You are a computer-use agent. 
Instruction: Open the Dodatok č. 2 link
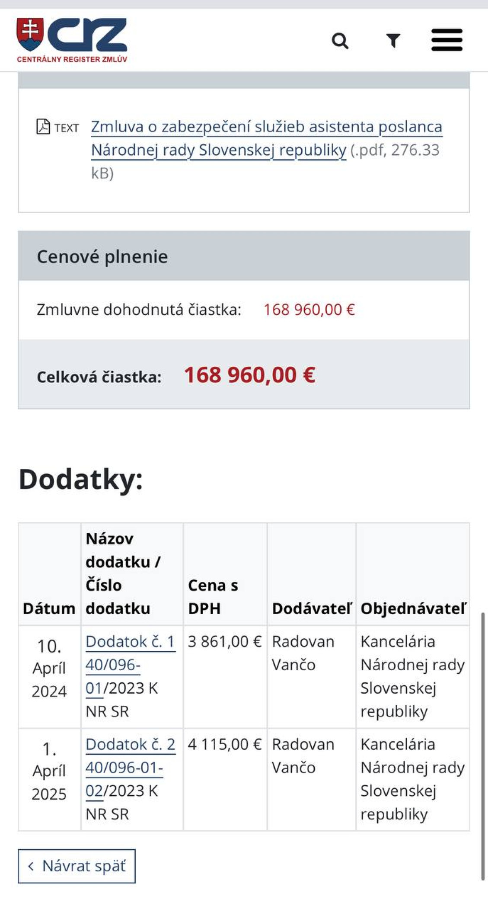pos(131,745)
